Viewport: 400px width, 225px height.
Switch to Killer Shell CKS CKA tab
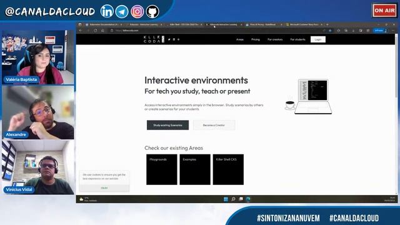[184, 25]
